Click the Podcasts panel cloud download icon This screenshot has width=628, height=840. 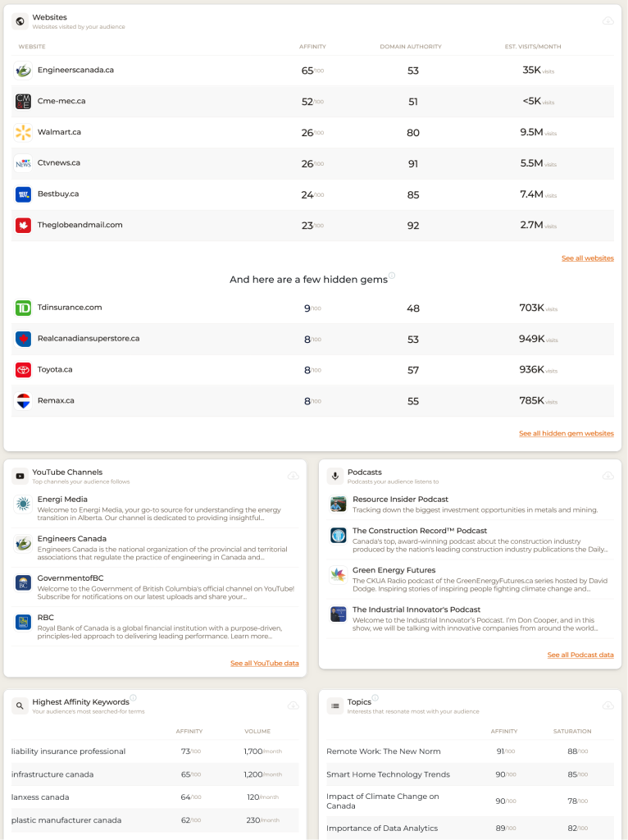608,476
